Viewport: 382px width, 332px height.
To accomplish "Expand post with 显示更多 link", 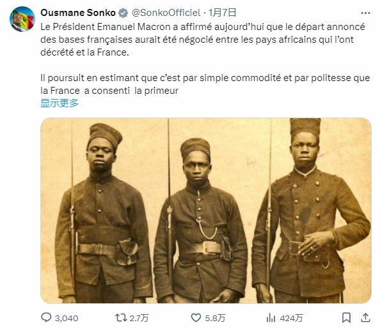I will 60,103.
